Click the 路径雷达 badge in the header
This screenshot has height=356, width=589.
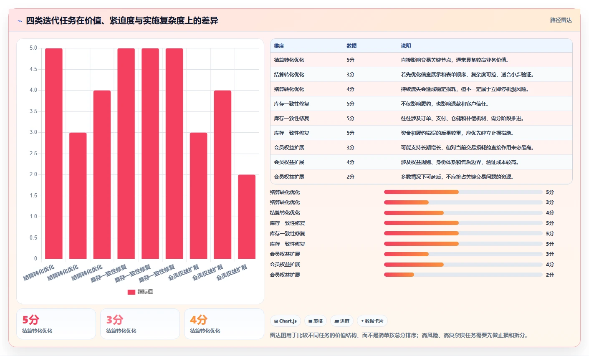click(561, 20)
